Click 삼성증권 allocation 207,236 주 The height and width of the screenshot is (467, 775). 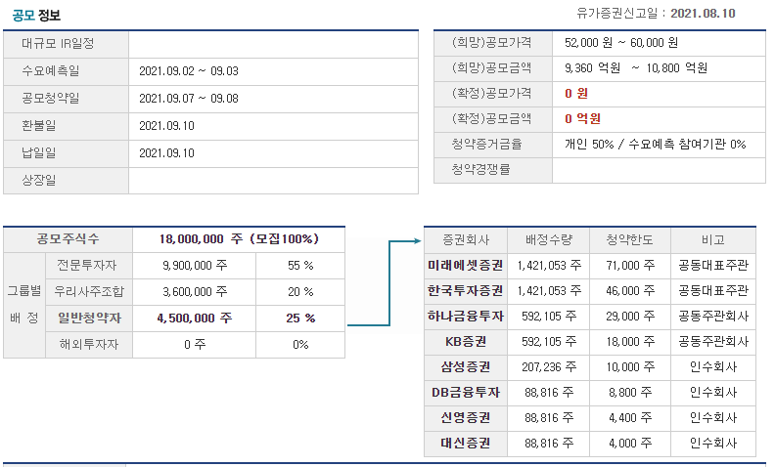pyautogui.click(x=549, y=366)
